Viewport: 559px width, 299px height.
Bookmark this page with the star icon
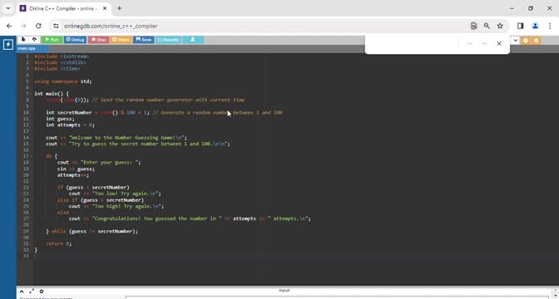(500, 26)
